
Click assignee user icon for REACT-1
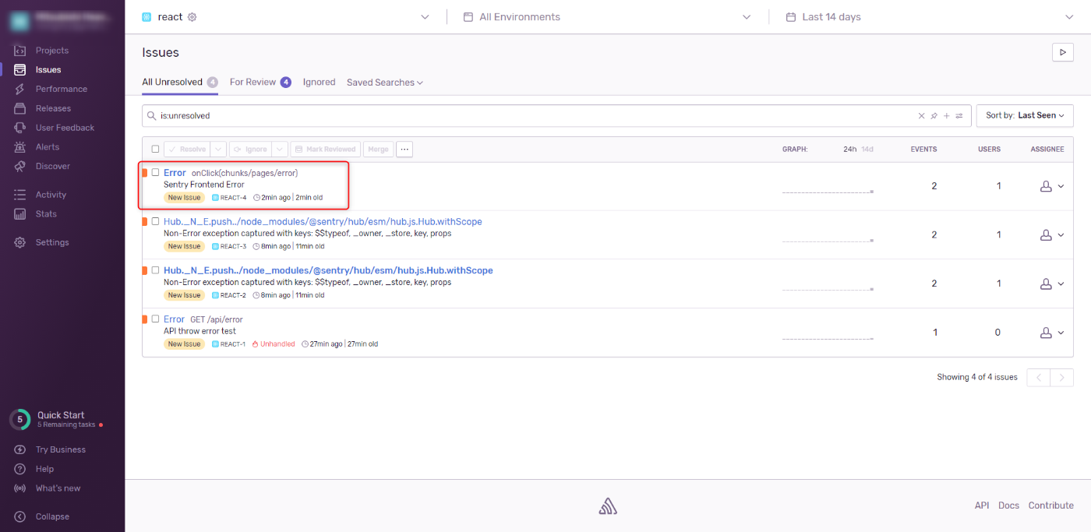[1046, 333]
